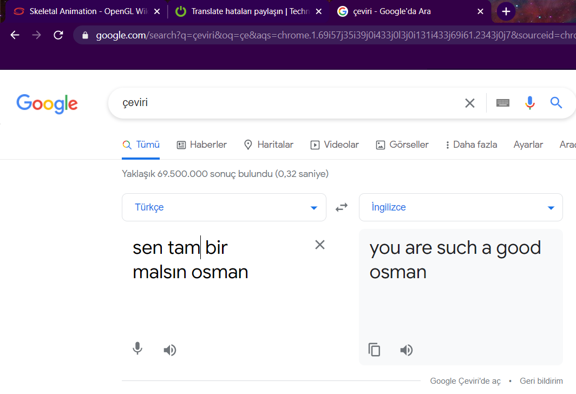
Task: Close the çeviri Google search tab
Action: 480,11
